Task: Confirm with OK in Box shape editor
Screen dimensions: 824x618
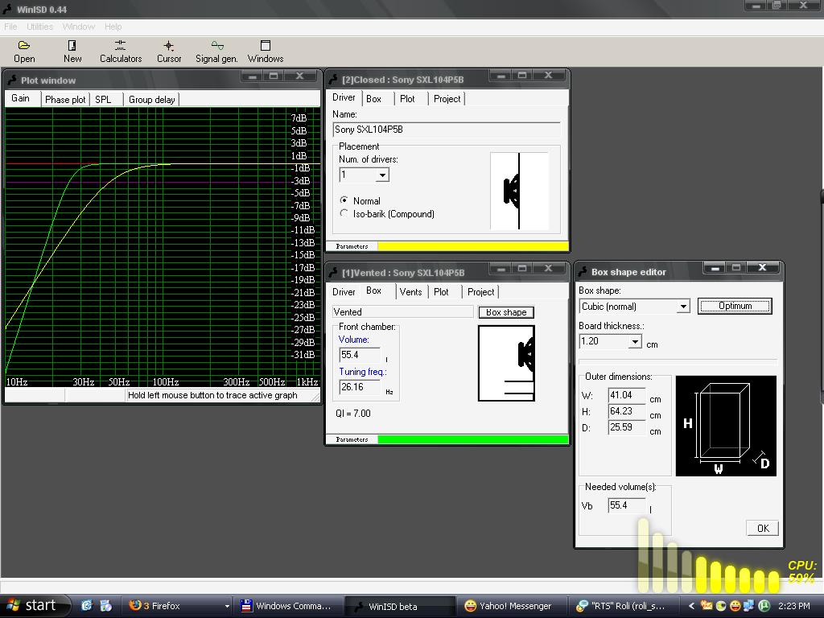Action: tap(762, 528)
